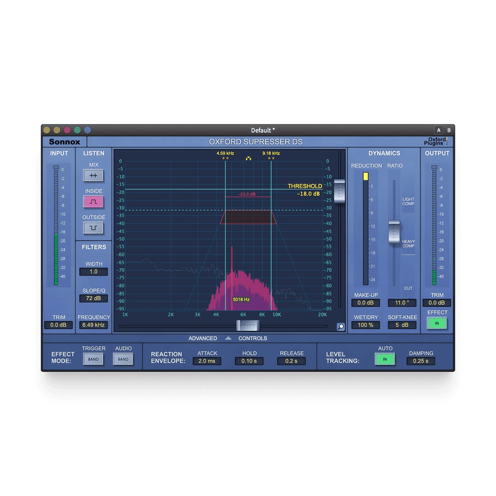Click the blue window control dot
The height and width of the screenshot is (496, 496).
[88, 130]
